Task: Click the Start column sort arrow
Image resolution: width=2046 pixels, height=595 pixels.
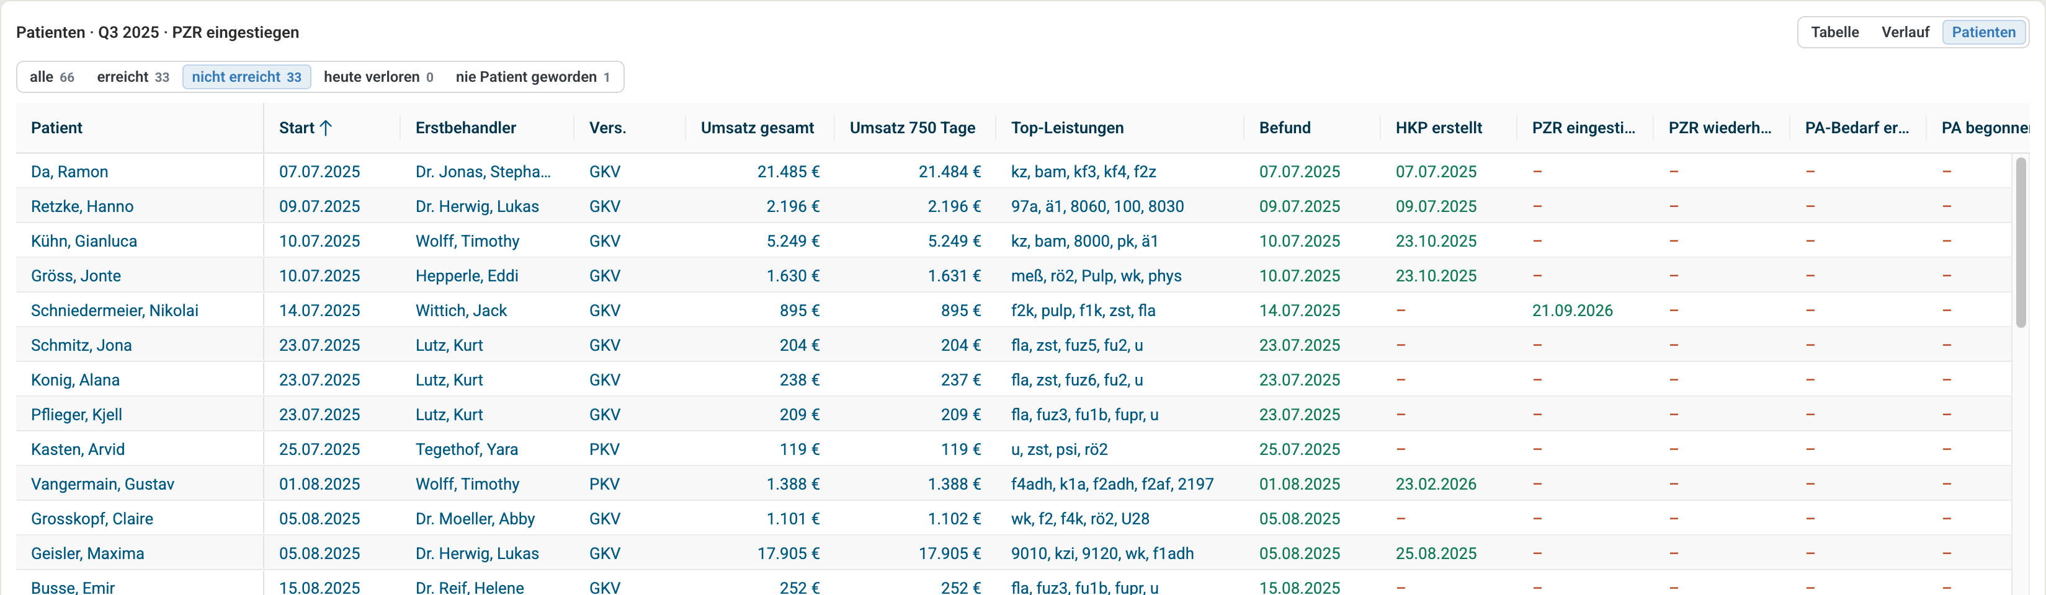Action: (x=326, y=128)
